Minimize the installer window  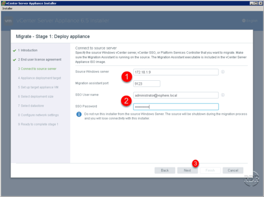[252, 3]
